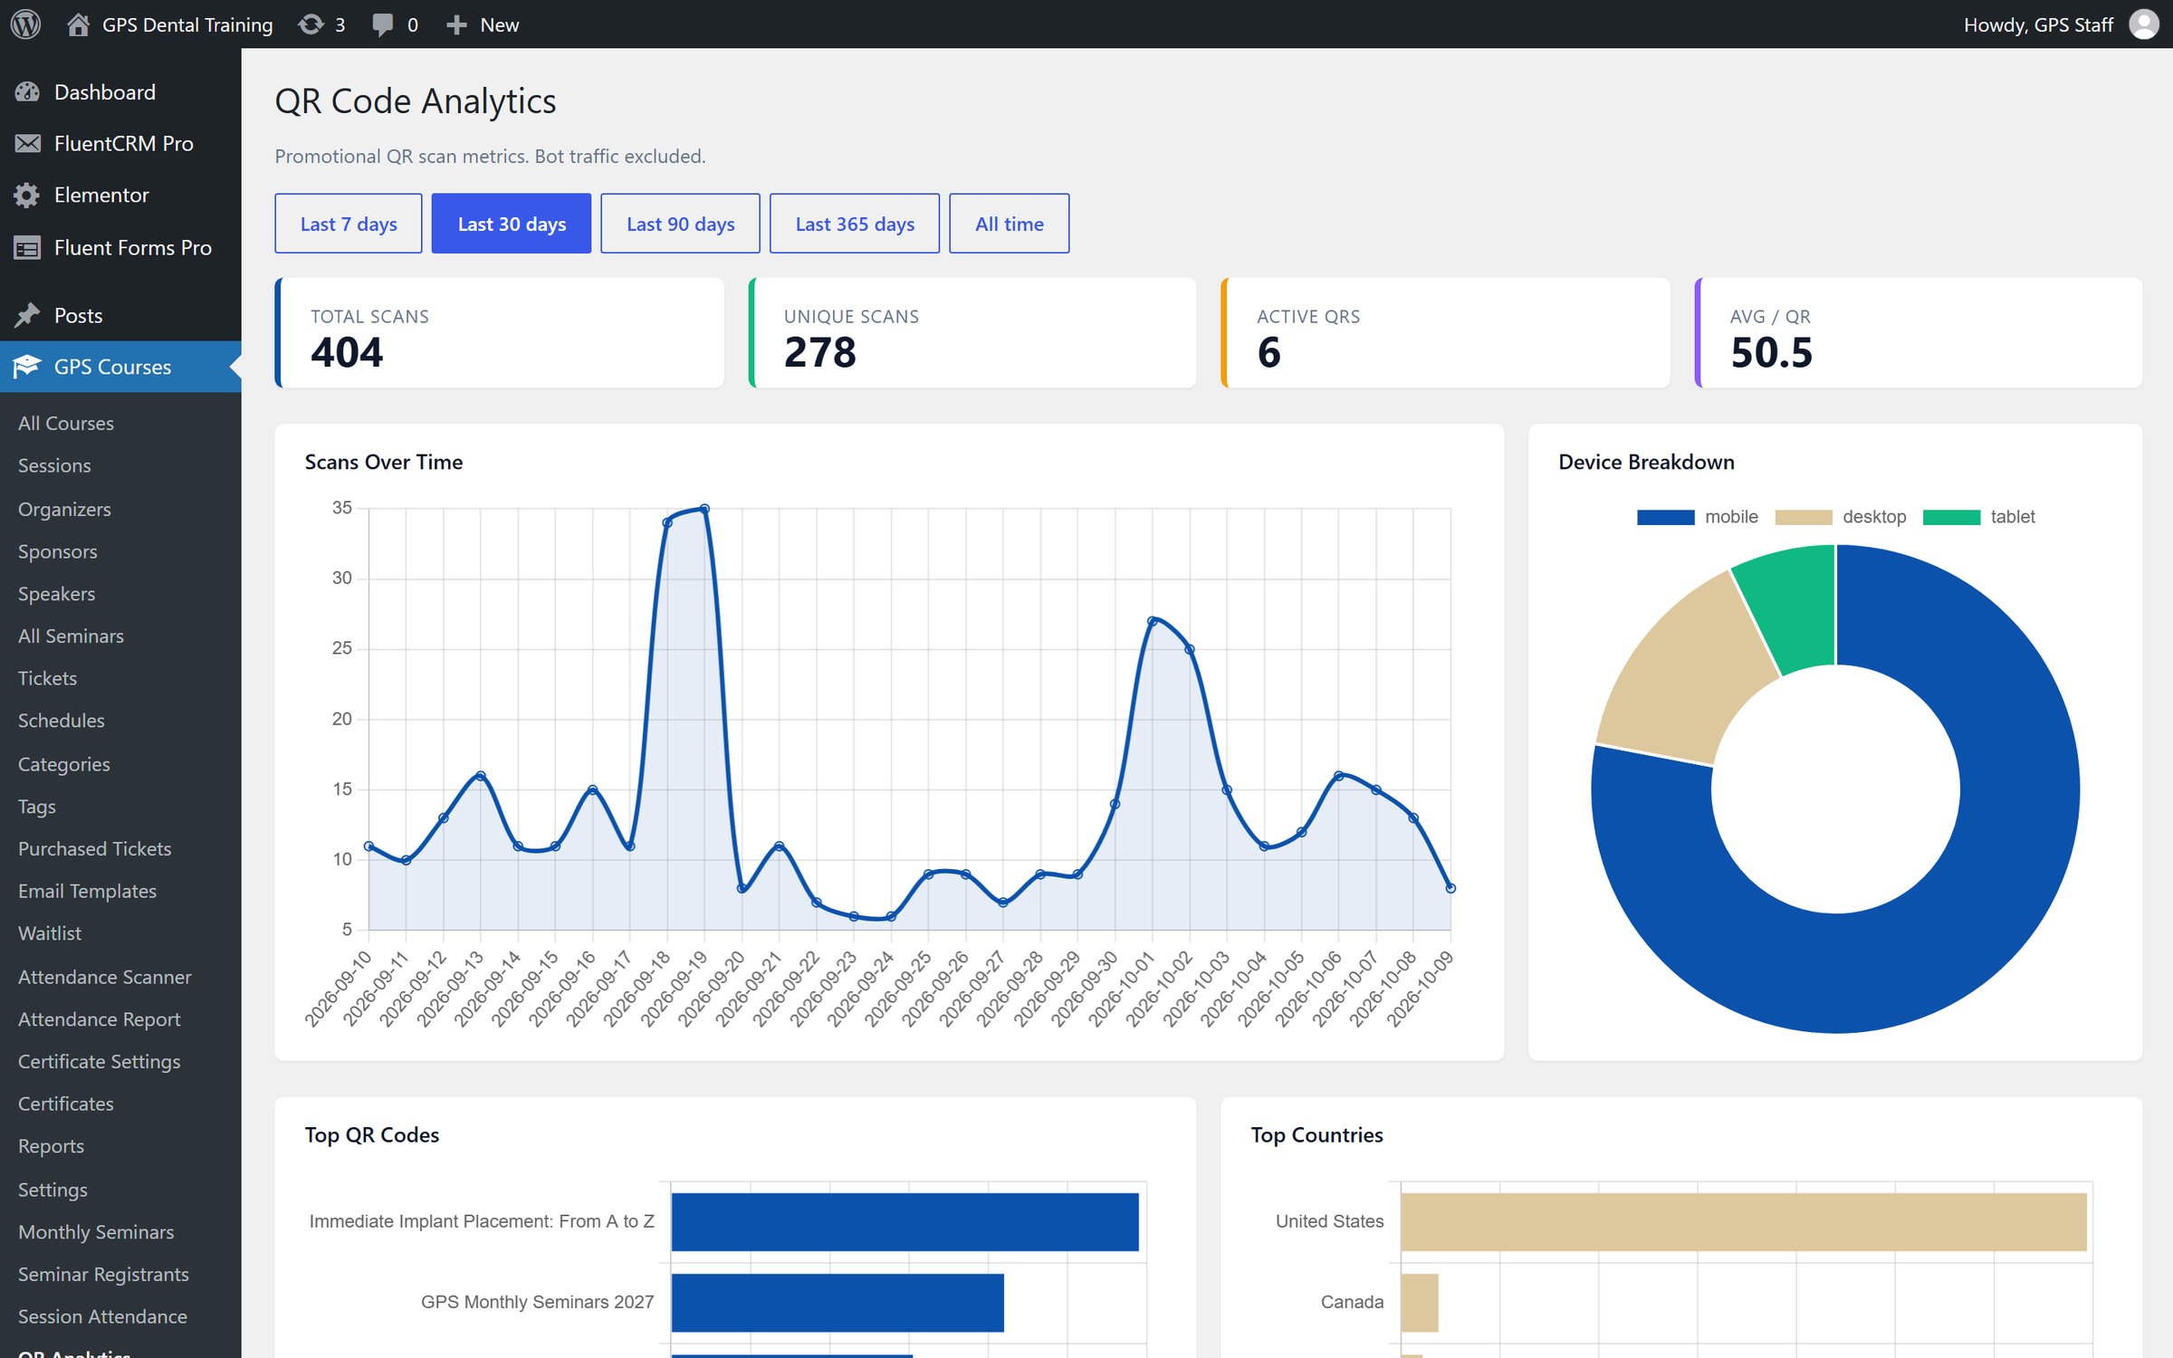Open the Sessions submenu page

pos(54,466)
